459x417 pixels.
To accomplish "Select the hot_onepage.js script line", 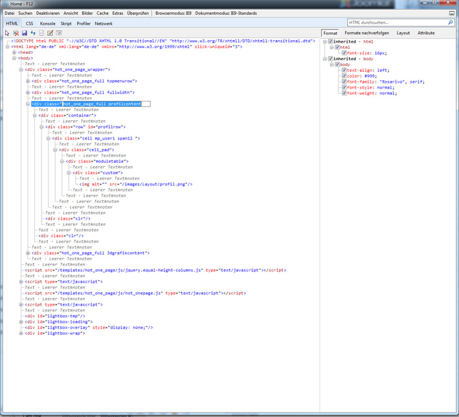I will pyautogui.click(x=135, y=294).
